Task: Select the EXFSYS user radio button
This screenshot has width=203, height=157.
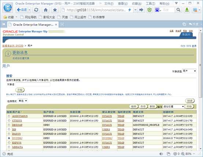Action: 9,143
